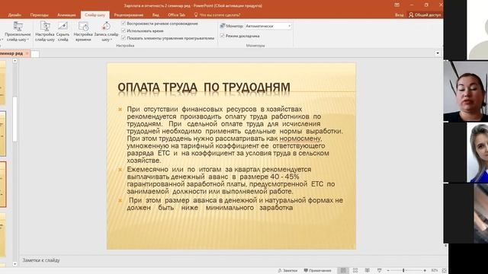Switch to Slide Sorter view icon
This screenshot has height=274, width=488.
(x=355, y=271)
